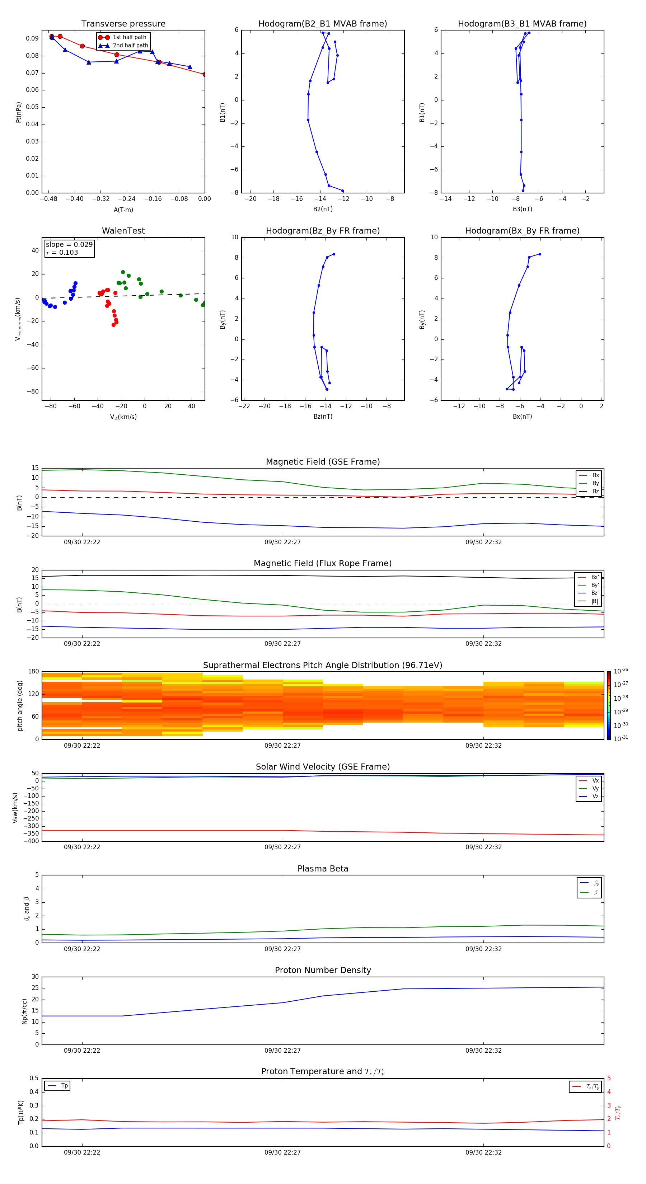Click the 'Bz' legend entry in GSE magnetic field plot

tap(589, 491)
